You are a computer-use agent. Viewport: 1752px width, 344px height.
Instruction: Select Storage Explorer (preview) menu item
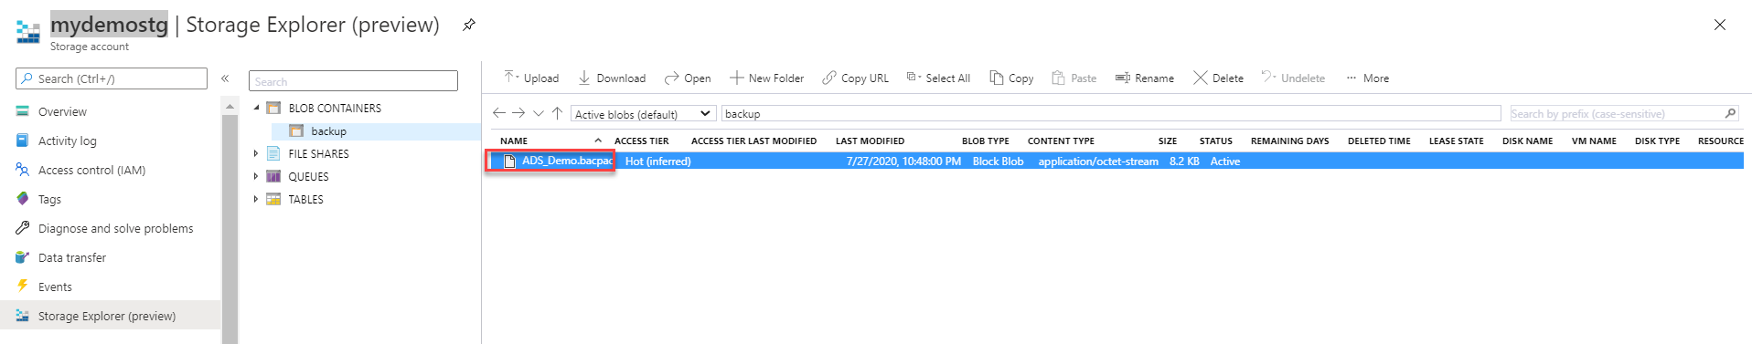click(111, 316)
